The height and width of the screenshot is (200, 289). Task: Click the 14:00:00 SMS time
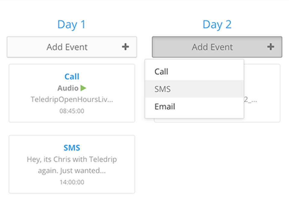[72, 182]
